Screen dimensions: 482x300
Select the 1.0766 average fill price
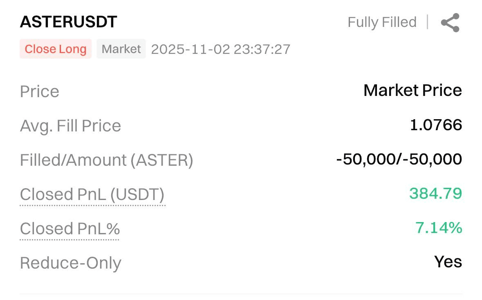pyautogui.click(x=436, y=125)
